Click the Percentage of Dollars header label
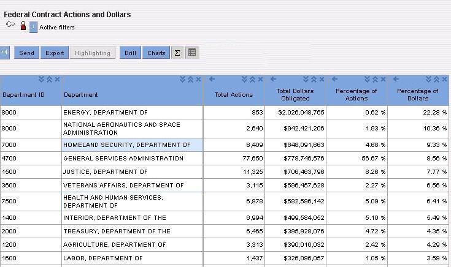451x267 pixels. pyautogui.click(x=418, y=95)
